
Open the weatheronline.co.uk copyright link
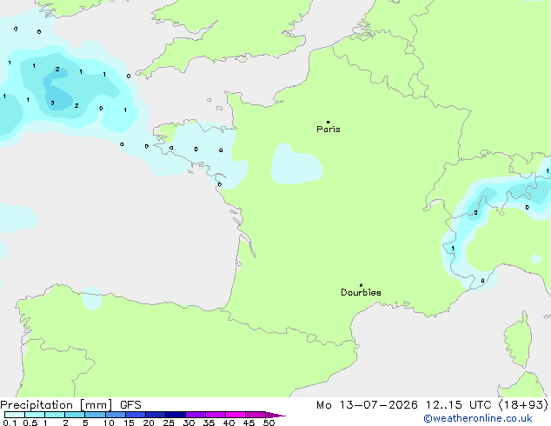(478, 418)
